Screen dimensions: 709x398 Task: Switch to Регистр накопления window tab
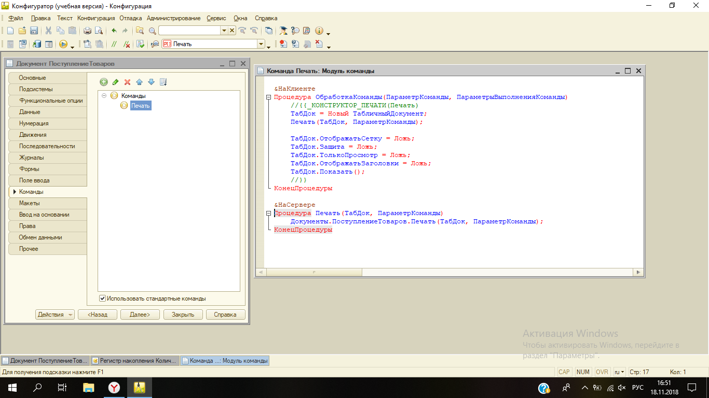click(x=134, y=361)
